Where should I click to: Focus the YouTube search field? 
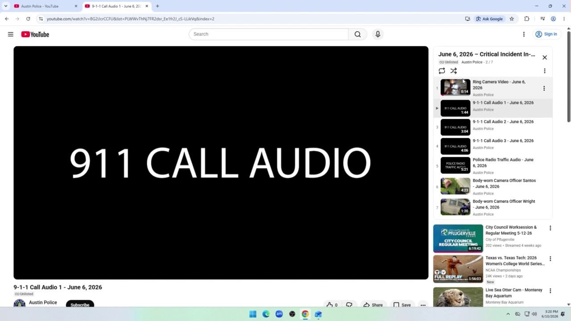click(x=269, y=34)
